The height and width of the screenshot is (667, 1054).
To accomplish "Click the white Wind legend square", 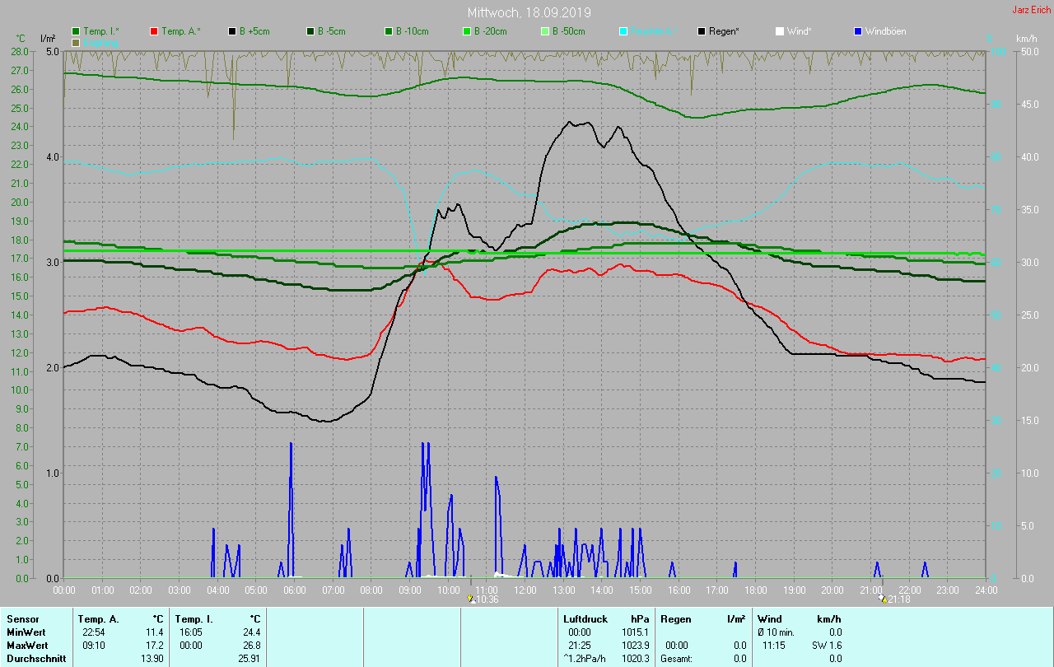I will coord(779,31).
